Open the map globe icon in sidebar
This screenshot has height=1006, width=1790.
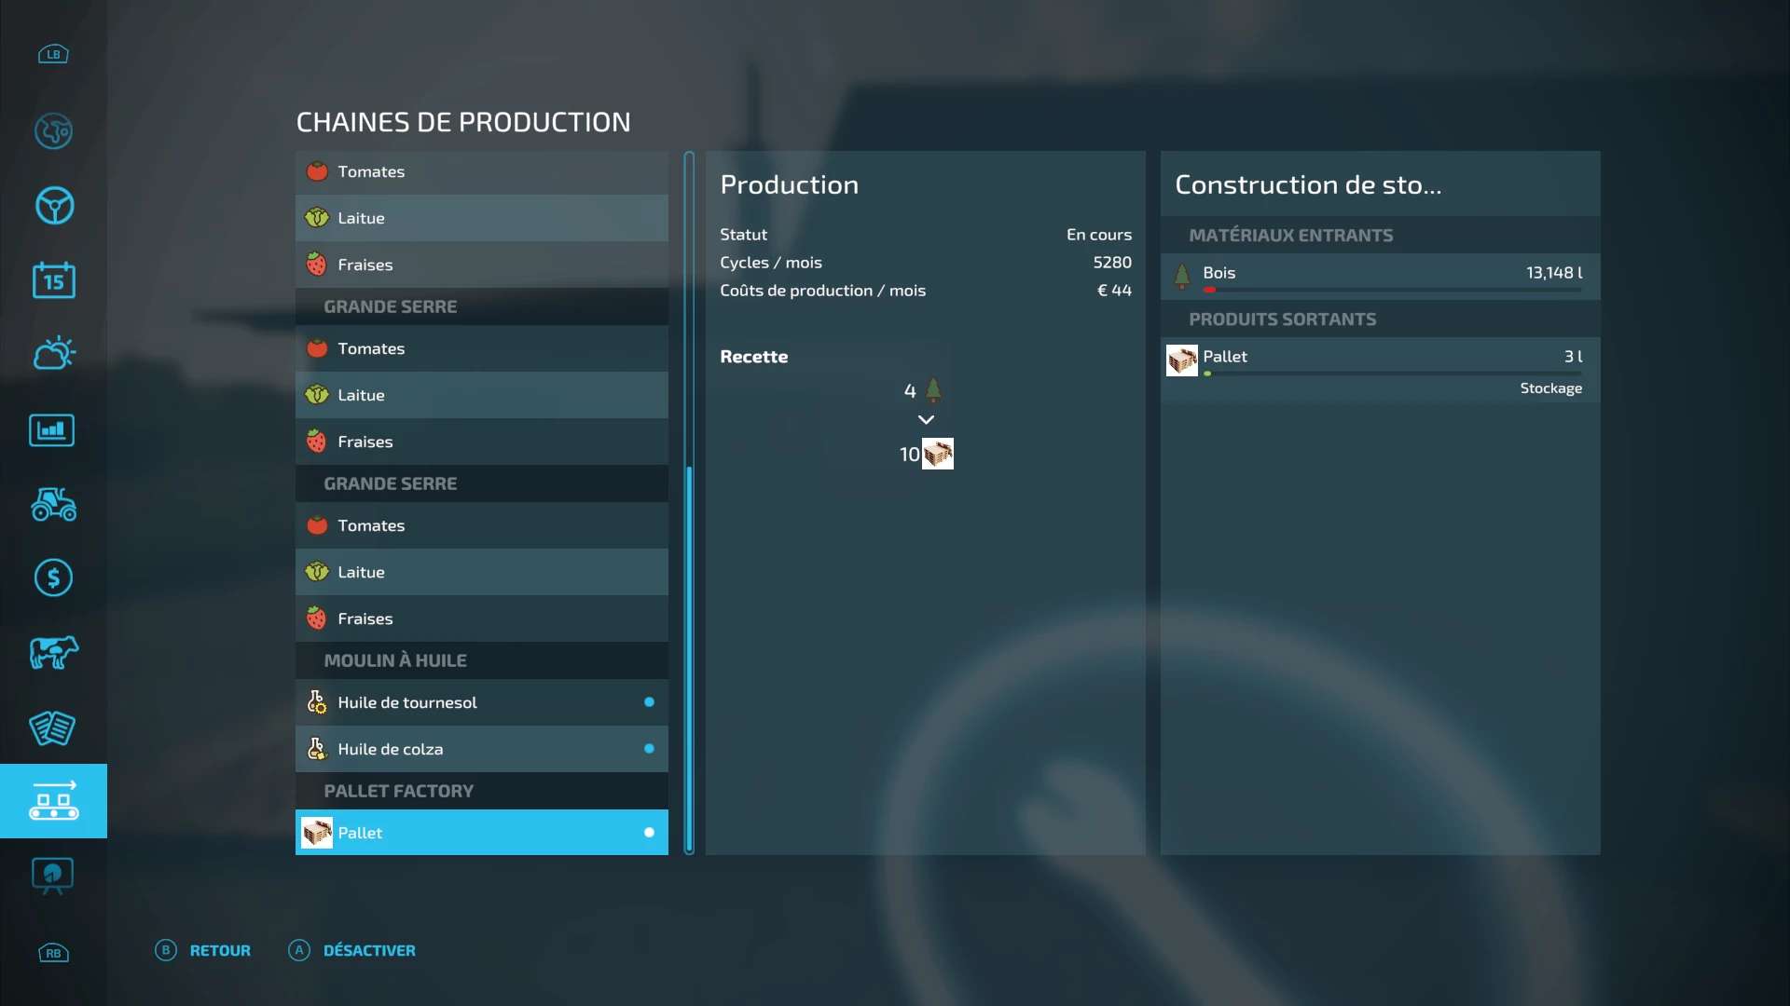(x=53, y=131)
